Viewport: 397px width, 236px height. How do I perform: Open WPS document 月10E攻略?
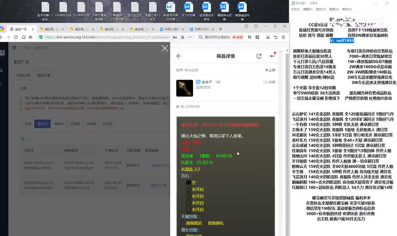[188, 10]
